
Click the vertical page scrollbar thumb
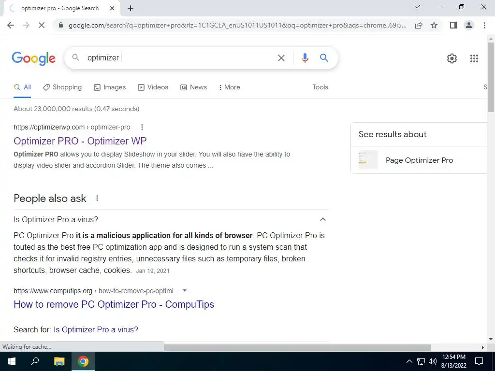pyautogui.click(x=491, y=77)
